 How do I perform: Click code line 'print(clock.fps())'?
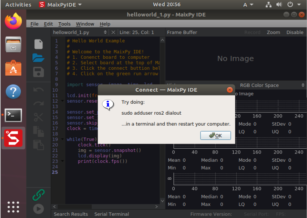pyautogui.click(x=102, y=161)
